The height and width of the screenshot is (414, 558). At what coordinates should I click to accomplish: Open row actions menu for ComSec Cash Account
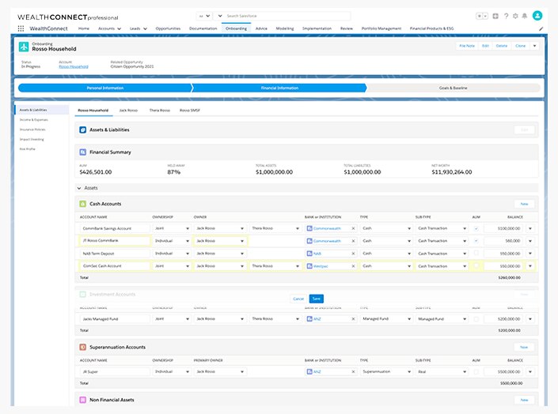coord(530,266)
